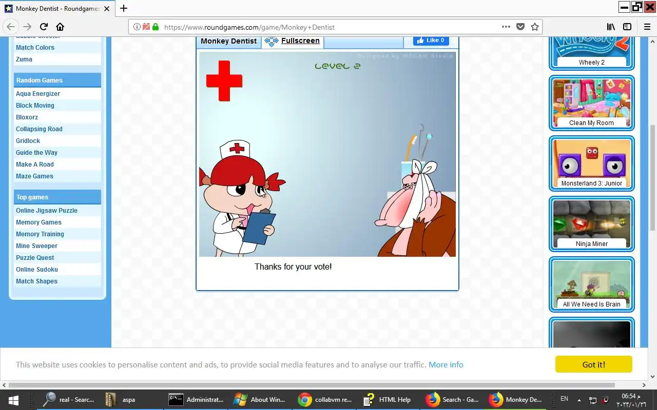Open HTML Help taskbar item

(387, 400)
